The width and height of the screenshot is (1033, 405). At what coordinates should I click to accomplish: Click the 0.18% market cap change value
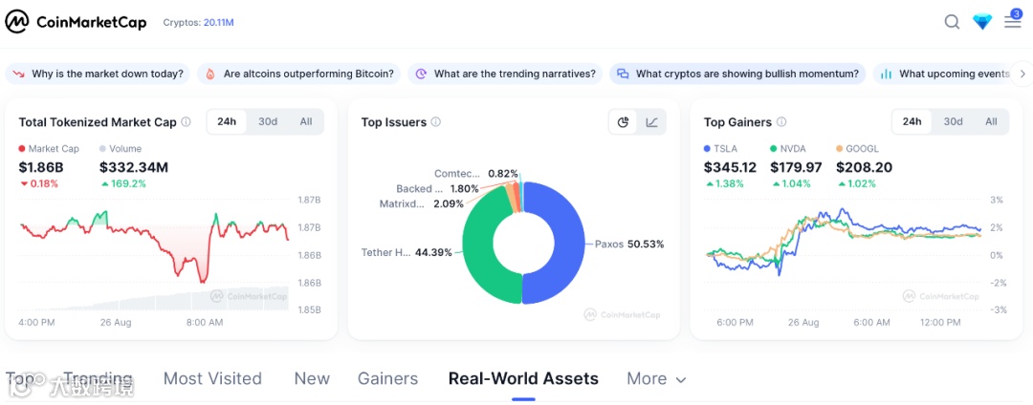(x=38, y=184)
